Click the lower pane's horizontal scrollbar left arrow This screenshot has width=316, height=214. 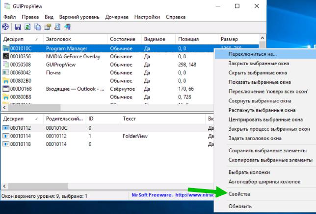pos(4,186)
